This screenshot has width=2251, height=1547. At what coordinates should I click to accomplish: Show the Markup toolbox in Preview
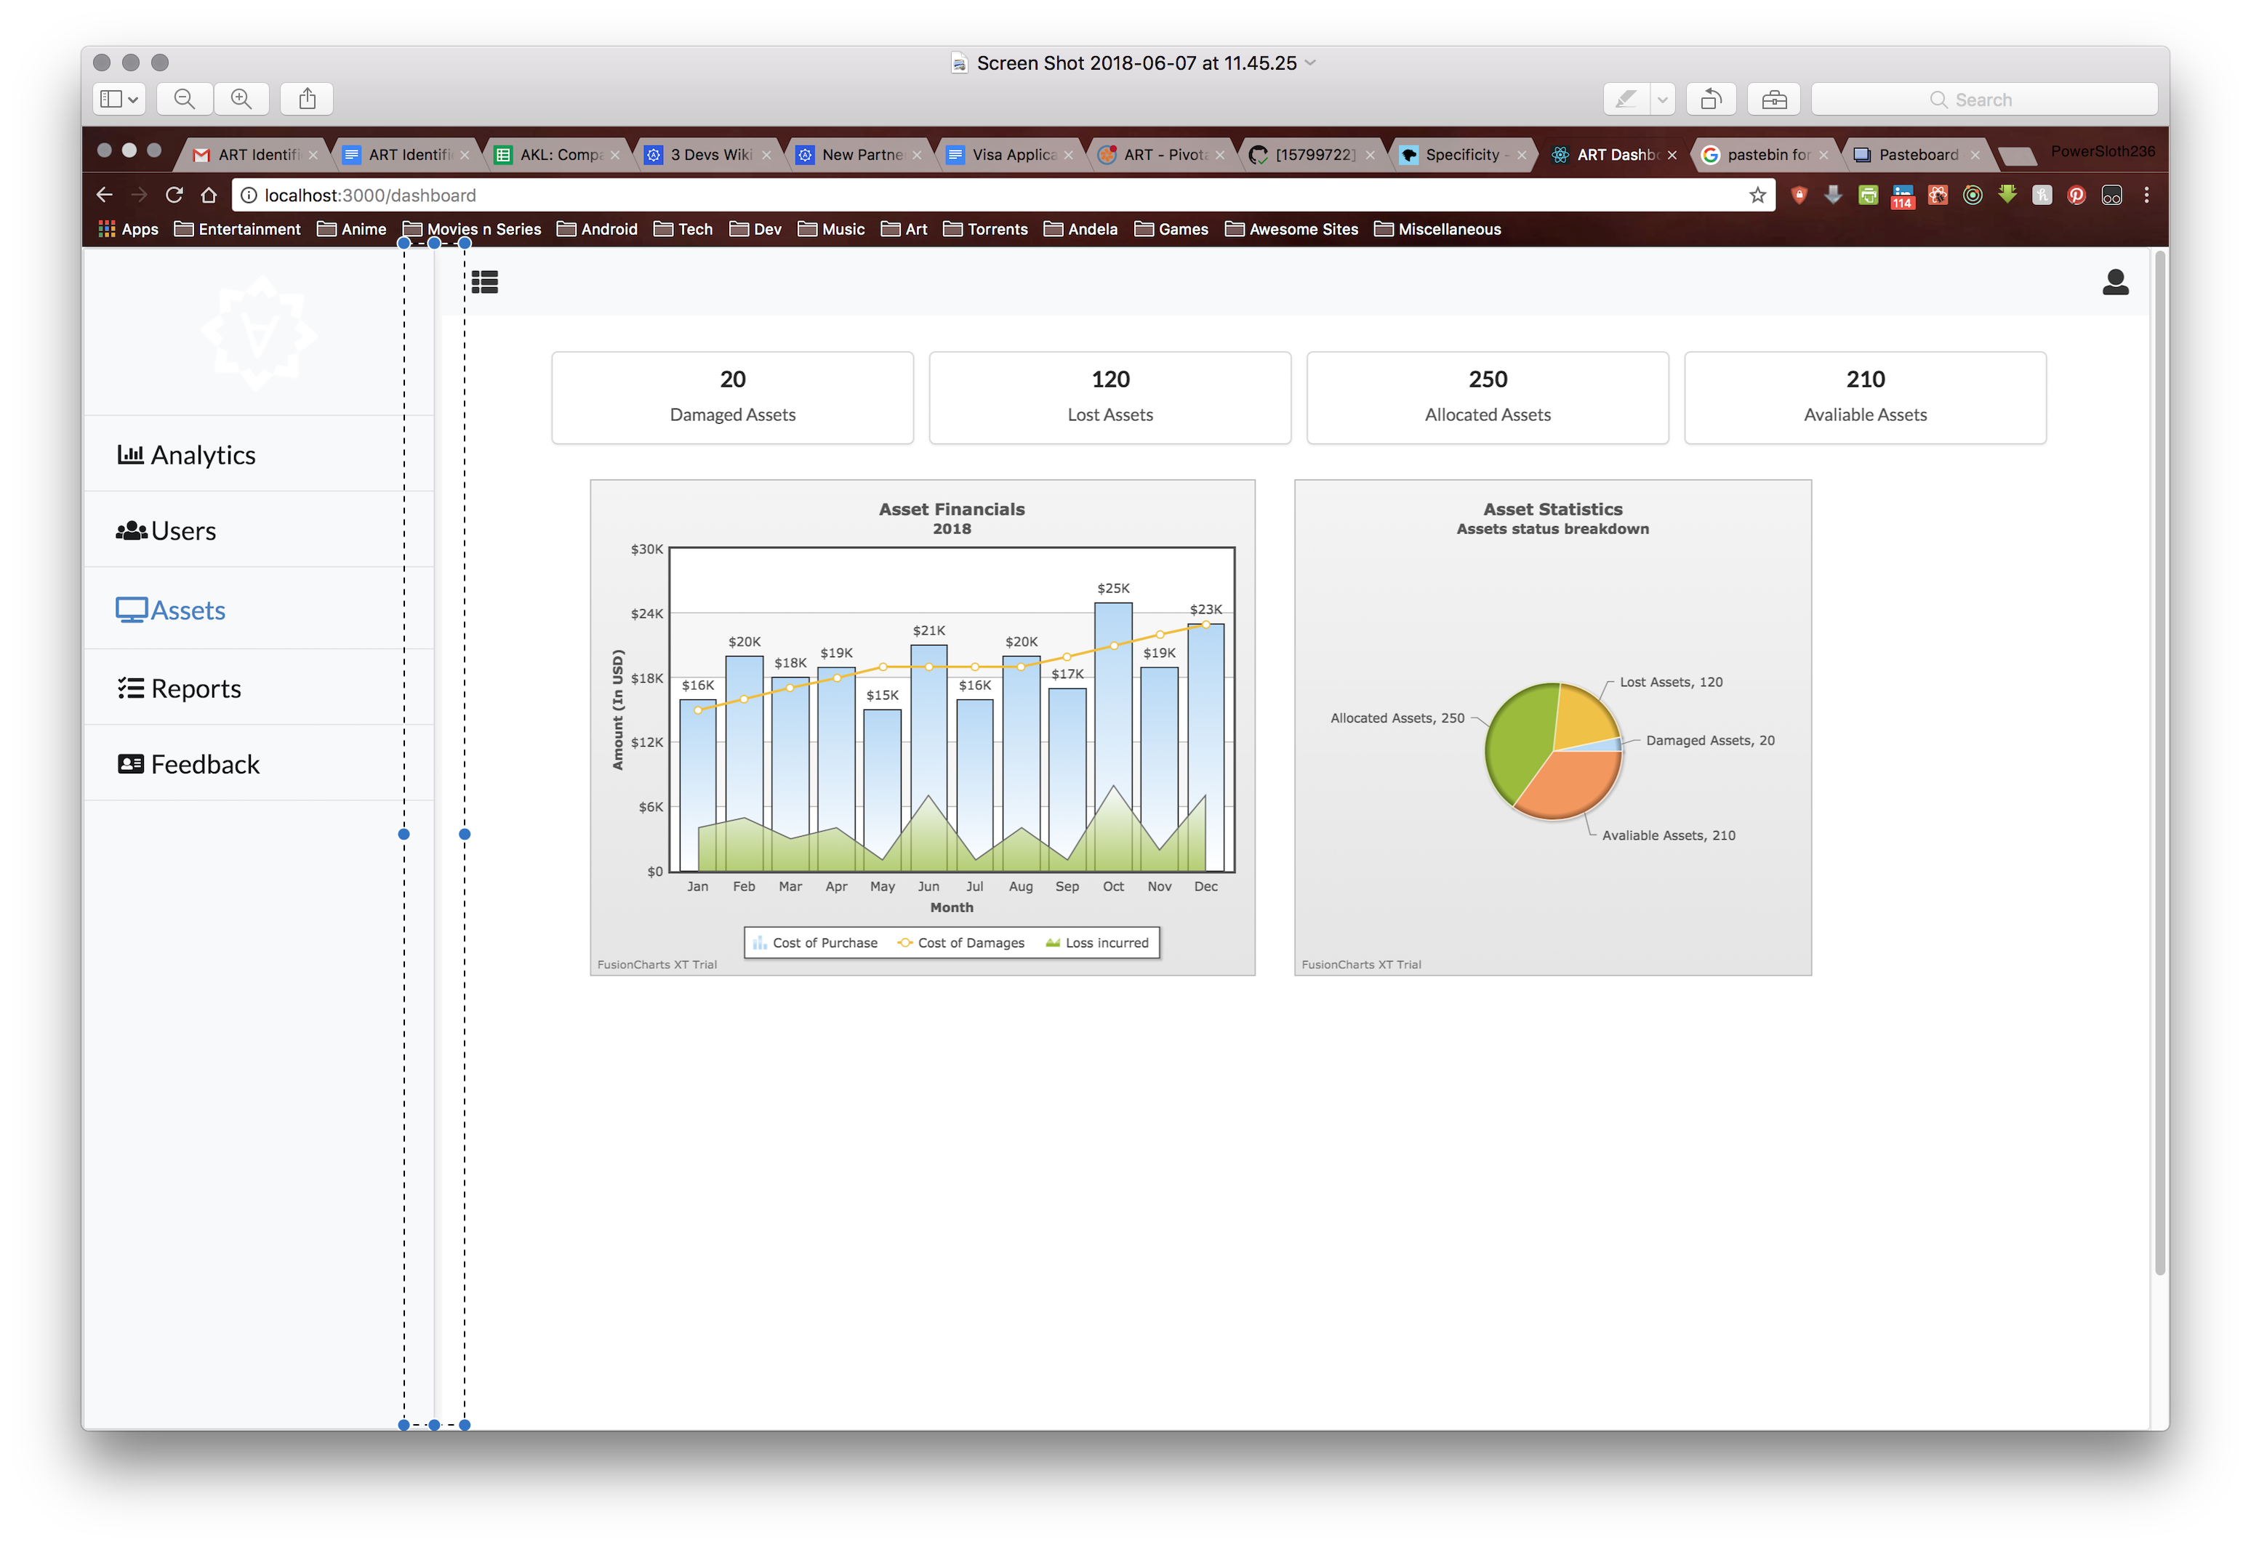pyautogui.click(x=1774, y=99)
